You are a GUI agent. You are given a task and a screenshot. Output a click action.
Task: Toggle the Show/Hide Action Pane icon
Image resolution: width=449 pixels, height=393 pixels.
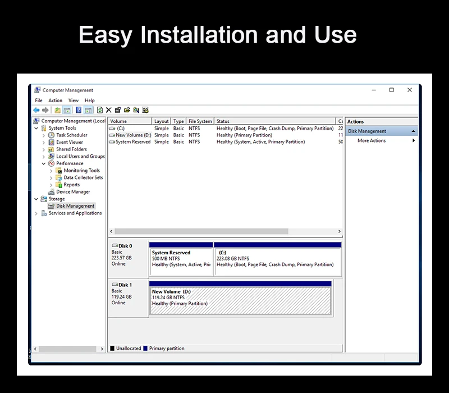coord(88,110)
